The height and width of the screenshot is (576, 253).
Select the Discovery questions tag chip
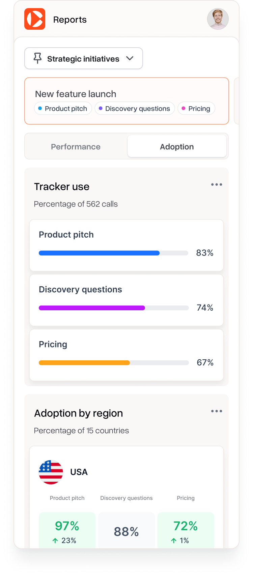coord(135,109)
